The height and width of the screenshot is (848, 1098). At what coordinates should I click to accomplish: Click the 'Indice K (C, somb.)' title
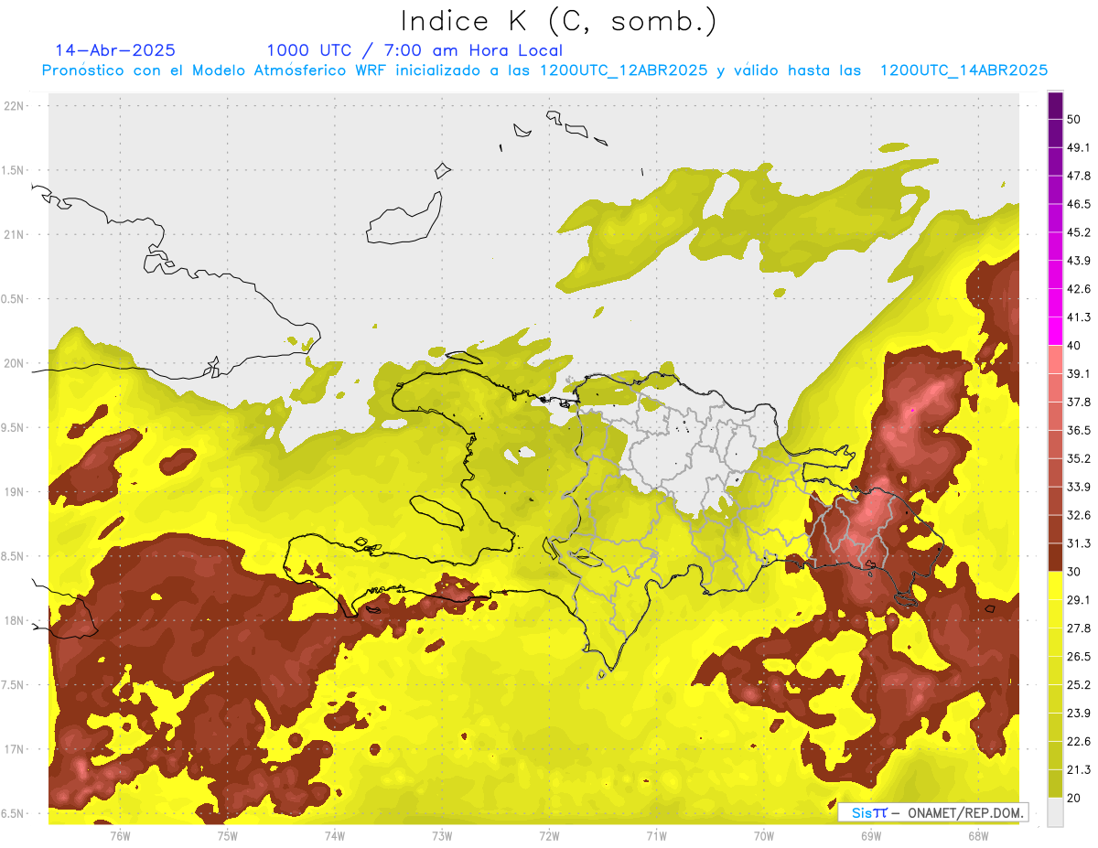[x=558, y=22]
